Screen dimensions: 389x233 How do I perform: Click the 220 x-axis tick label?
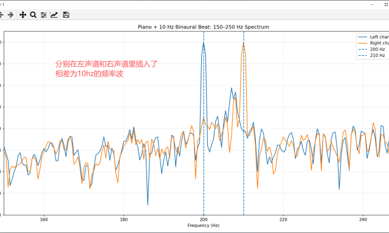[283, 220]
